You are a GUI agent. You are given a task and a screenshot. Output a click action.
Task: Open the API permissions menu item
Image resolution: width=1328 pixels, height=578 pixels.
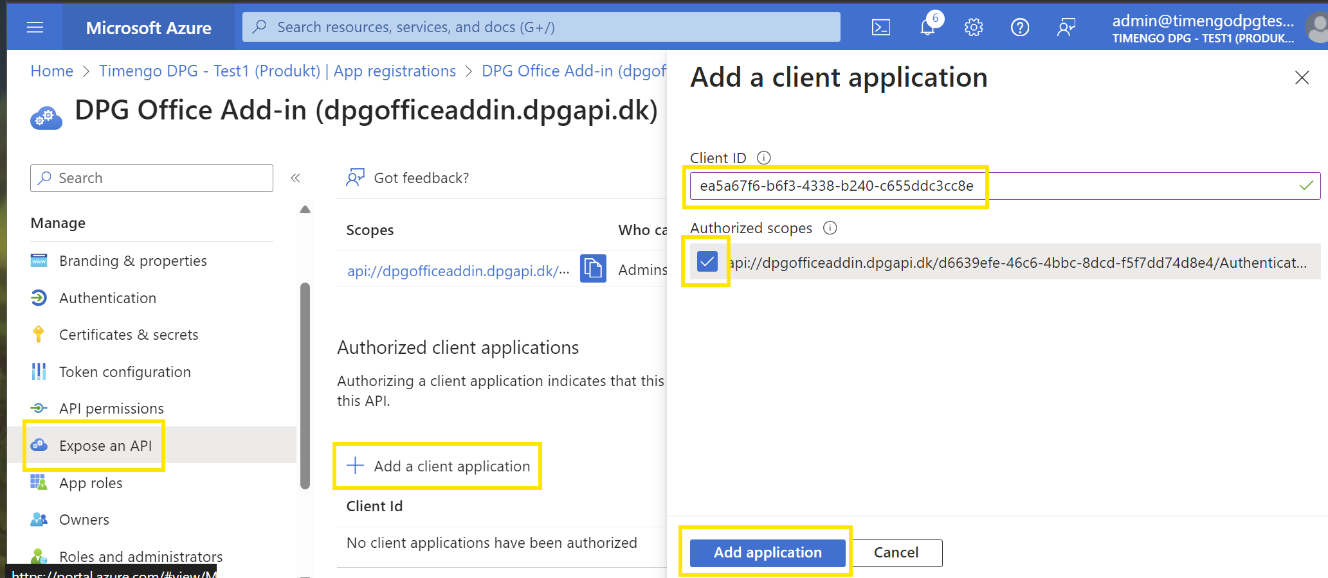click(111, 408)
